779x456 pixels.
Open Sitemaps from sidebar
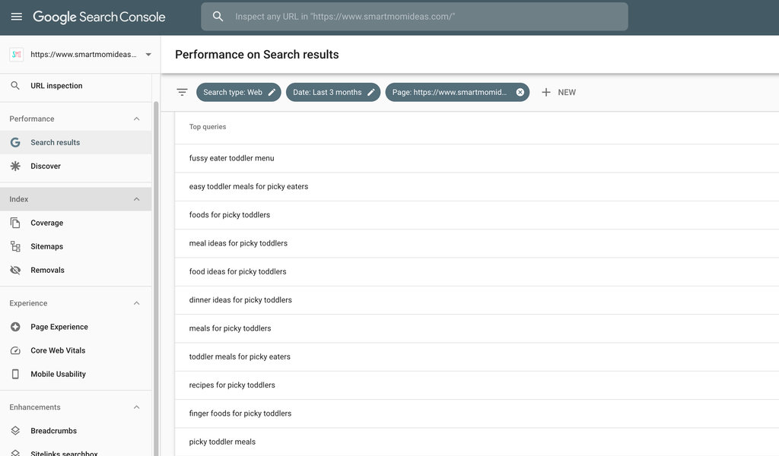pyautogui.click(x=46, y=246)
